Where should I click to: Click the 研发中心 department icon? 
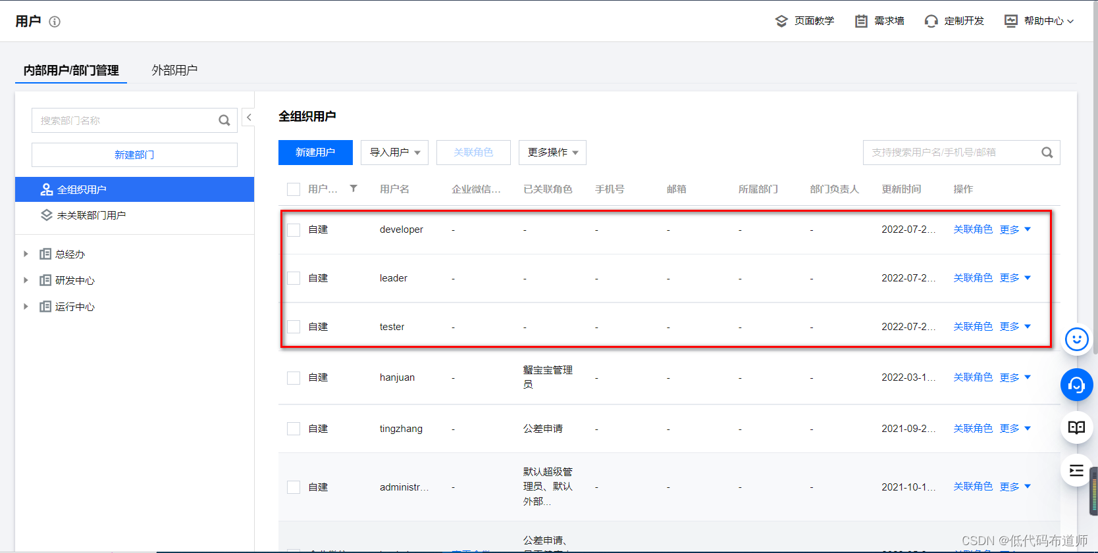tap(45, 280)
